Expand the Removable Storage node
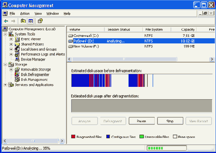Screen dimensions: 216x153 click(x=11, y=70)
